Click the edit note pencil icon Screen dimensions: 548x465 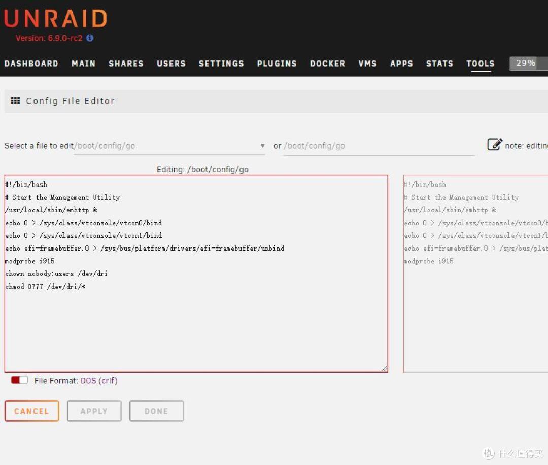click(494, 145)
